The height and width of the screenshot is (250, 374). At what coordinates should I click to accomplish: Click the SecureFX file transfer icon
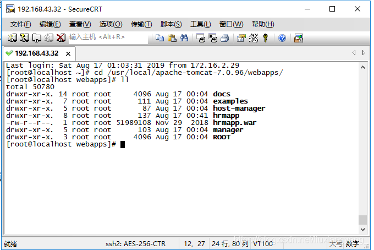click(299, 38)
